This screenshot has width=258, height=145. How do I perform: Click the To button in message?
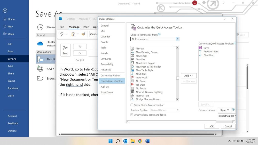[x=80, y=46]
